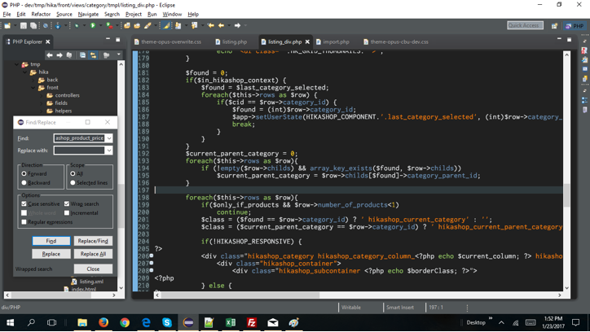Click the Replace with text field
590x332 pixels.
click(x=79, y=151)
